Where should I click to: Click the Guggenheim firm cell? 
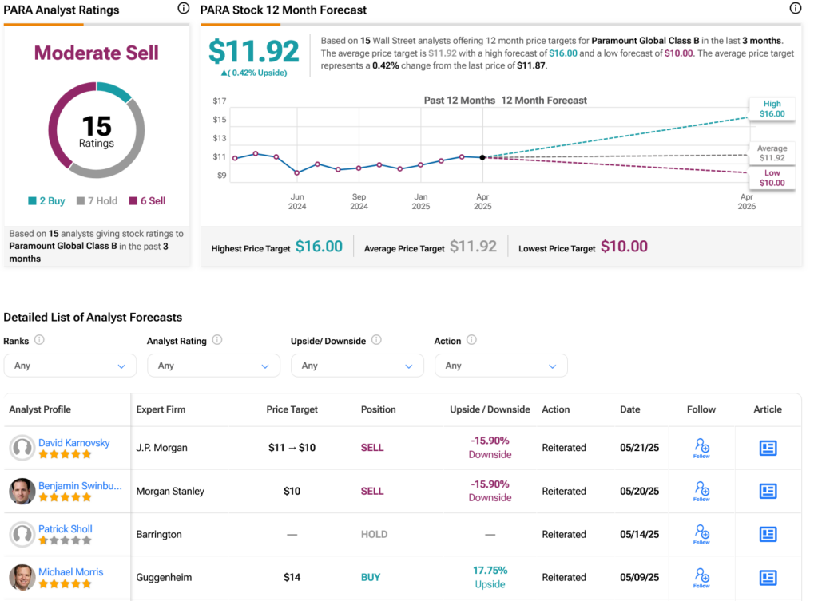coord(164,578)
